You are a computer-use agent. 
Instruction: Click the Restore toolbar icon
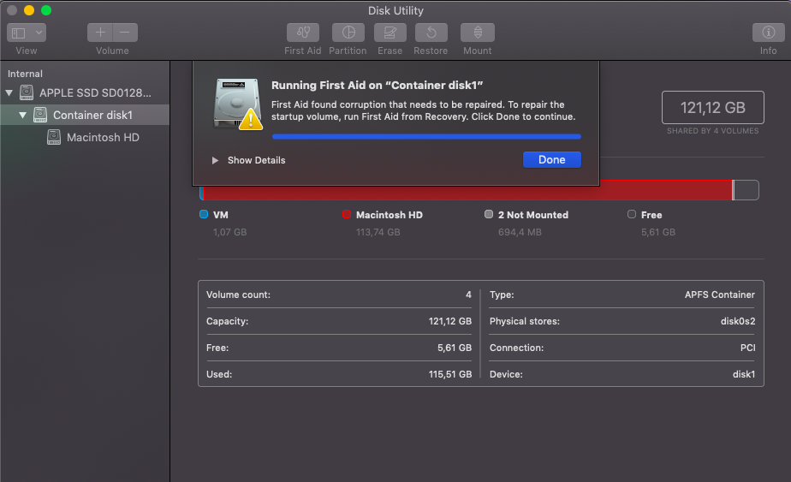(x=431, y=33)
